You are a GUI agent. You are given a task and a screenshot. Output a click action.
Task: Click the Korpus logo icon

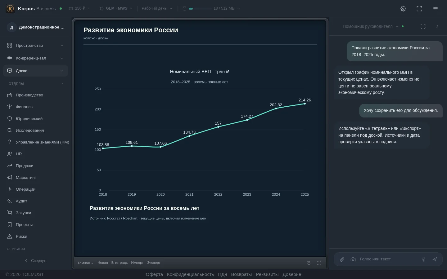point(10,9)
